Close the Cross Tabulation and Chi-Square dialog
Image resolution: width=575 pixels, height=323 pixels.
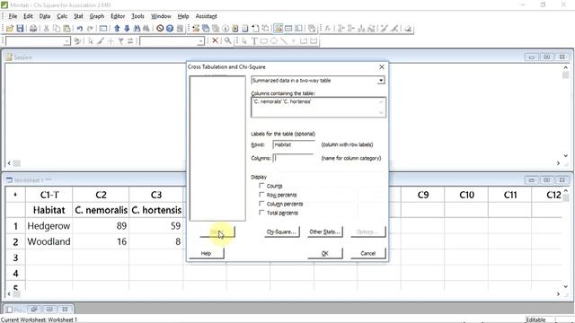[x=382, y=67]
